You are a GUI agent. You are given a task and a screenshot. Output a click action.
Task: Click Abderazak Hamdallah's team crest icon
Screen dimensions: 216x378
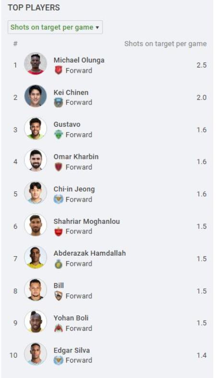pyautogui.click(x=59, y=264)
